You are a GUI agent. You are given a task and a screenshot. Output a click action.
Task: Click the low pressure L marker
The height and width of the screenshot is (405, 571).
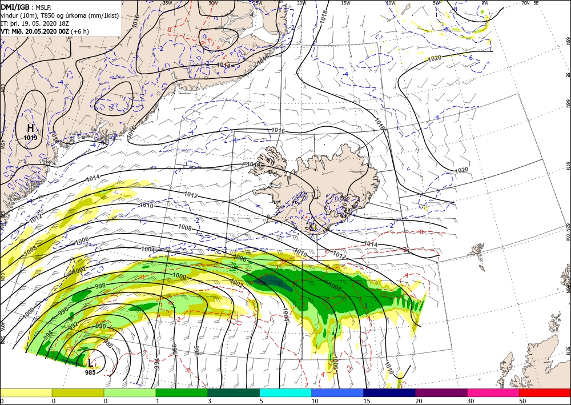91,363
